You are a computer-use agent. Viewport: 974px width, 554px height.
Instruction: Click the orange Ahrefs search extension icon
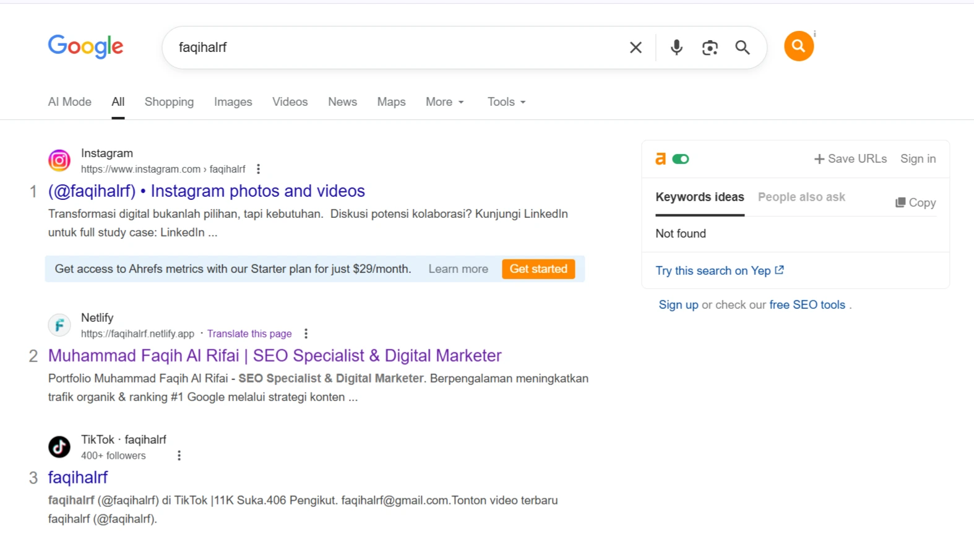798,46
